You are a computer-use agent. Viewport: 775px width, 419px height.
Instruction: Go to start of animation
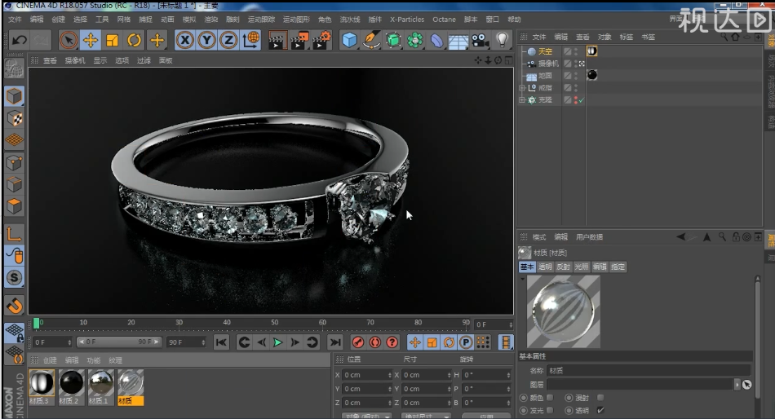pyautogui.click(x=221, y=342)
